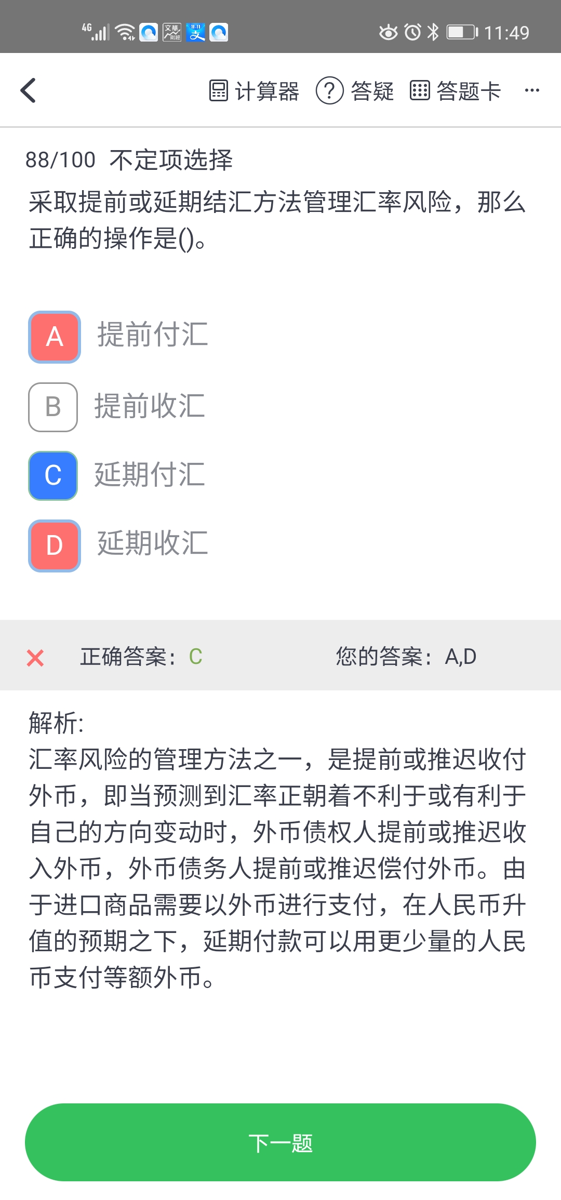The height and width of the screenshot is (1200, 561).
Task: Tap the 答疑 text link
Action: click(372, 91)
